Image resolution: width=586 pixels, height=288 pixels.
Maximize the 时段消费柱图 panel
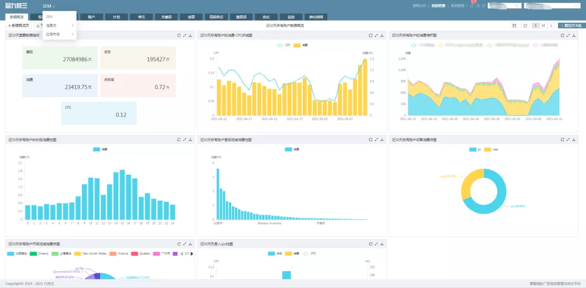[184, 139]
